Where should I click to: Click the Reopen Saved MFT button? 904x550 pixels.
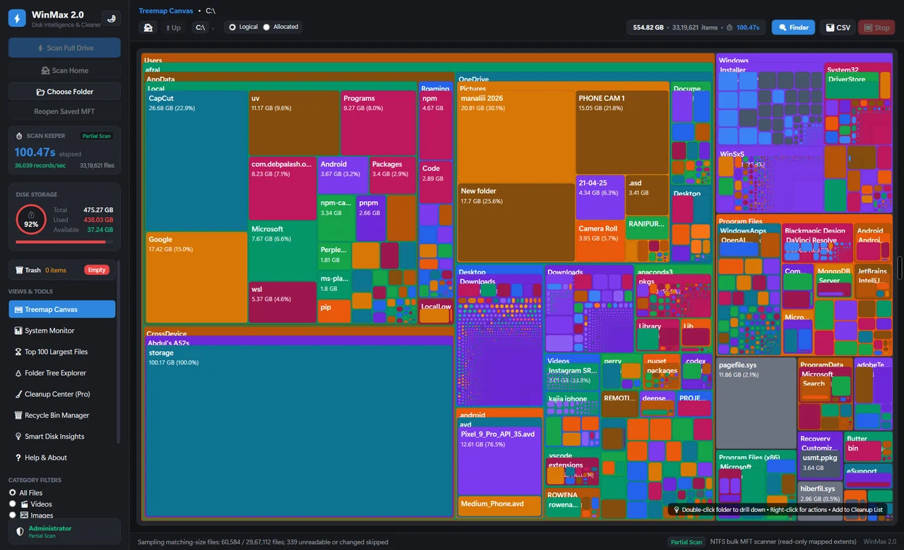pyautogui.click(x=64, y=111)
